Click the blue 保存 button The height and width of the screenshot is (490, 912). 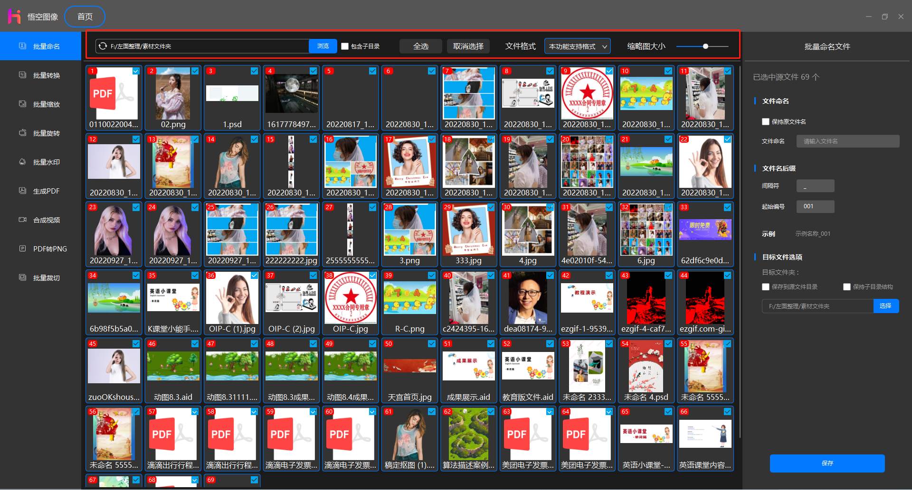click(x=827, y=463)
